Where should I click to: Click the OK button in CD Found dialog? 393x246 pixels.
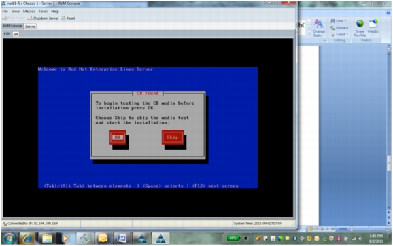118,137
